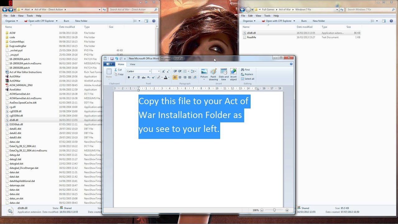Toggle preview pane in left Explorer window
Screen dimensions: 398x224
[146, 21]
